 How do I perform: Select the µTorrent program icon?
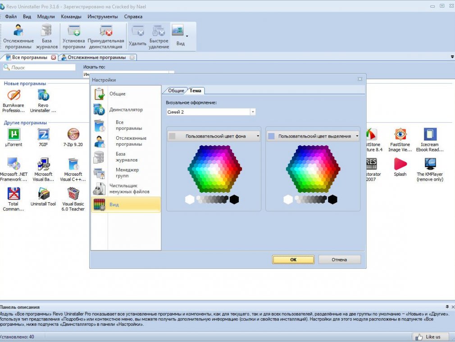14,138
